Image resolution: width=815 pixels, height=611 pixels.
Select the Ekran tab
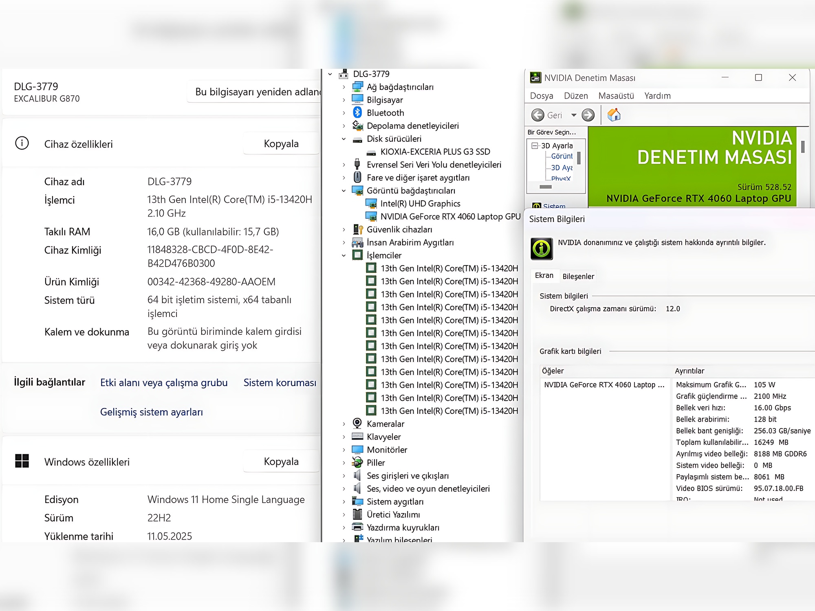[x=544, y=275]
